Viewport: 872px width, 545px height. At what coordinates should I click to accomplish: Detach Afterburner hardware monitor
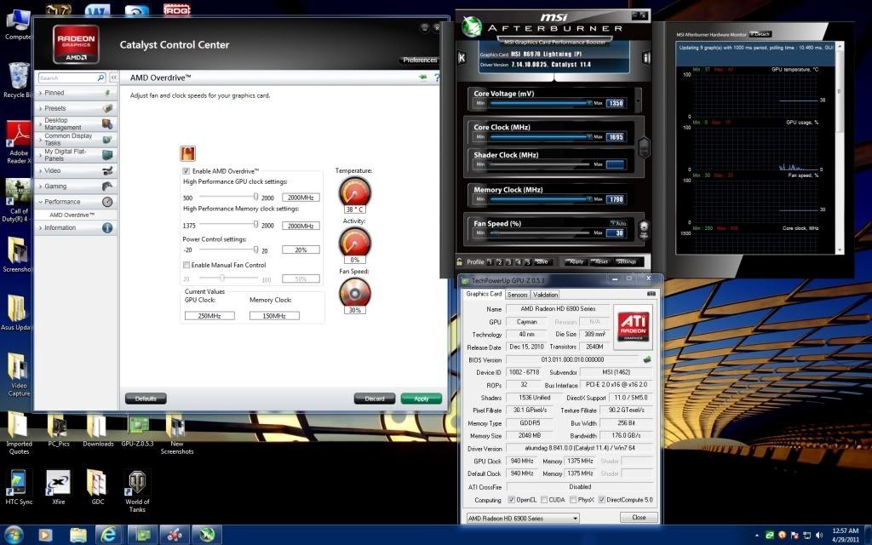pyautogui.click(x=760, y=34)
